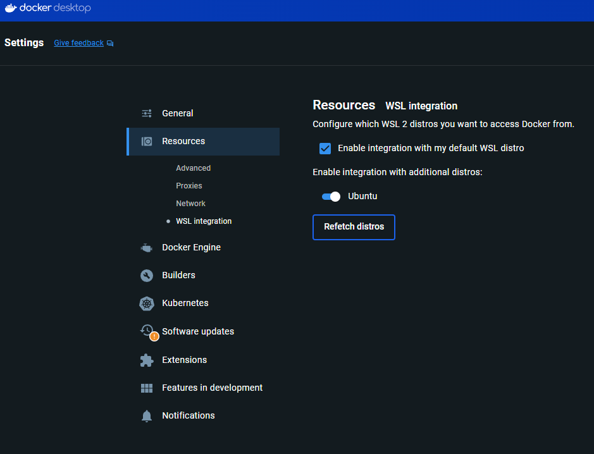
Task: Open the Extensions settings
Action: (203, 360)
